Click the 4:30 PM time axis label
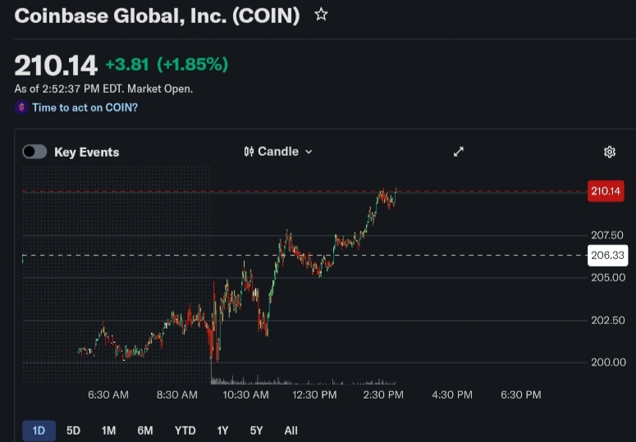 pyautogui.click(x=452, y=395)
